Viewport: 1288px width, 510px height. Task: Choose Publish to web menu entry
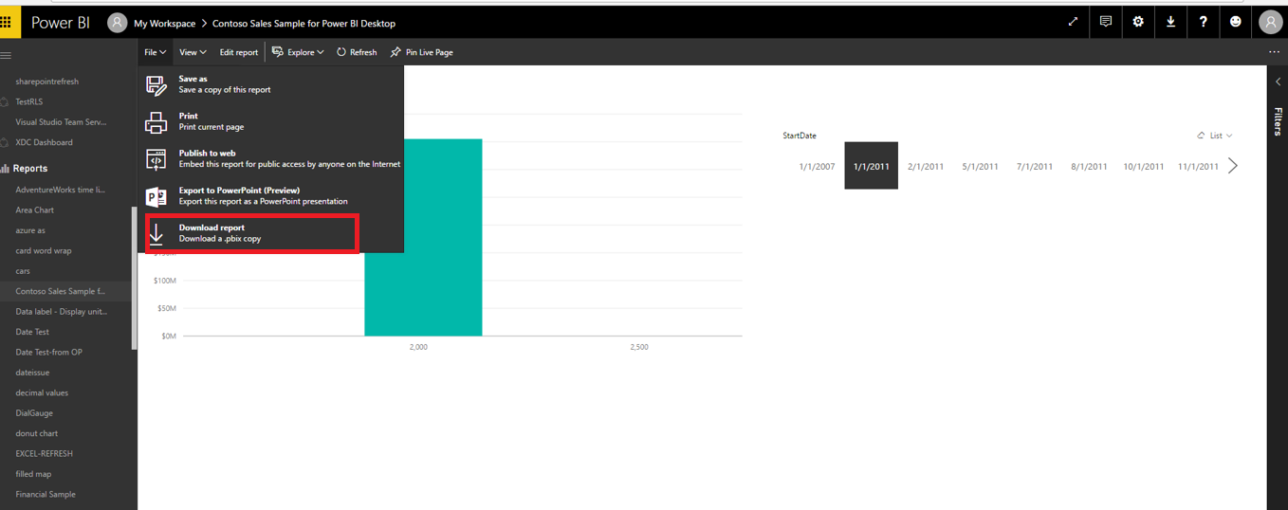pos(271,158)
